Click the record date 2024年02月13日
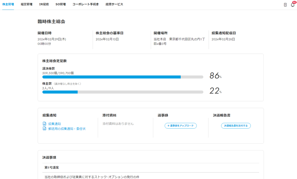The height and width of the screenshot is (179, 297). click(107, 39)
